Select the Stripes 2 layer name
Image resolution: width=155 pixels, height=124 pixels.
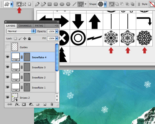pos(25,98)
